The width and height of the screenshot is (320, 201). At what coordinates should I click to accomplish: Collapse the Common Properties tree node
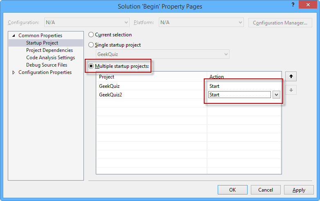pyautogui.click(x=14, y=36)
